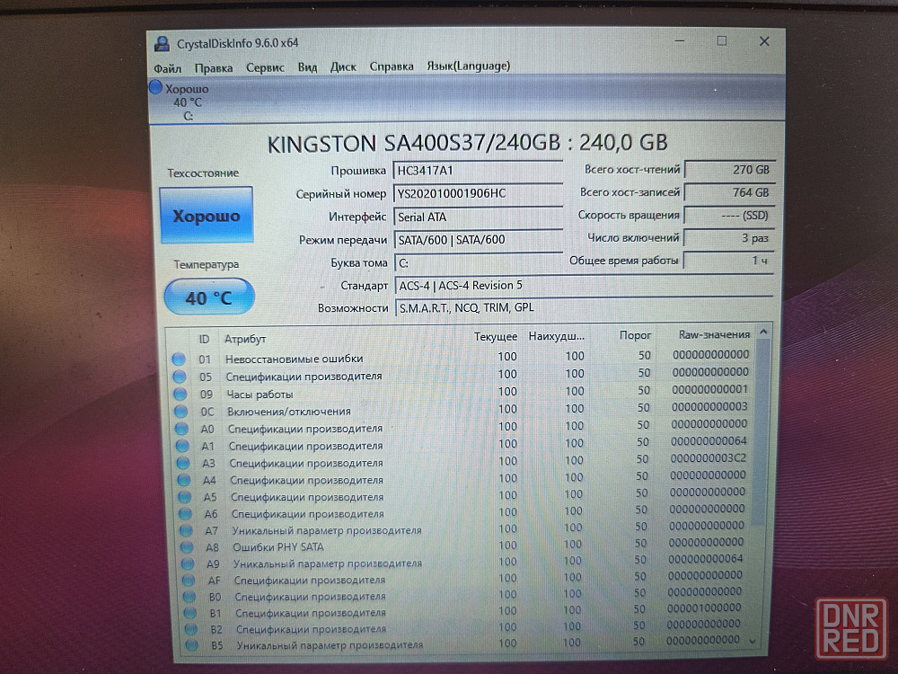The height and width of the screenshot is (674, 898).
Task: Click the status circle for attribute A5
Action: [184, 498]
